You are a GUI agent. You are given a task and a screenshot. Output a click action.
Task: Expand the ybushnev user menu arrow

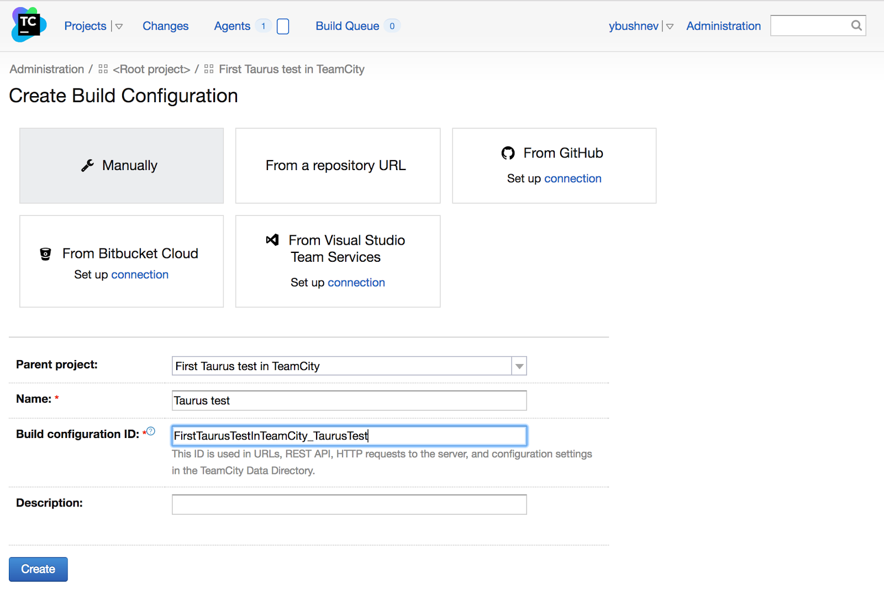pos(670,27)
